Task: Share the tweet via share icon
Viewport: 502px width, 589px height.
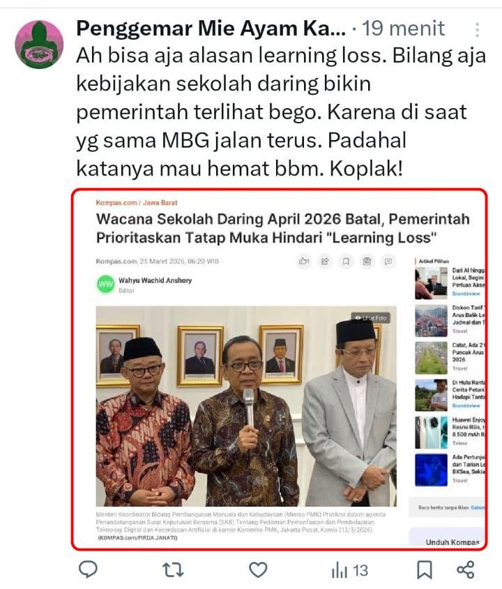Action: [x=466, y=570]
